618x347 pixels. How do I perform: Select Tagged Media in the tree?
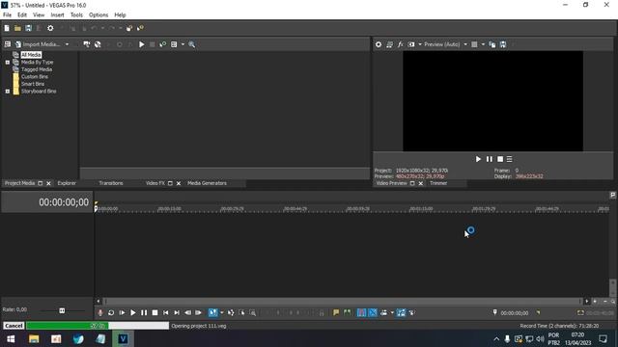click(x=37, y=69)
